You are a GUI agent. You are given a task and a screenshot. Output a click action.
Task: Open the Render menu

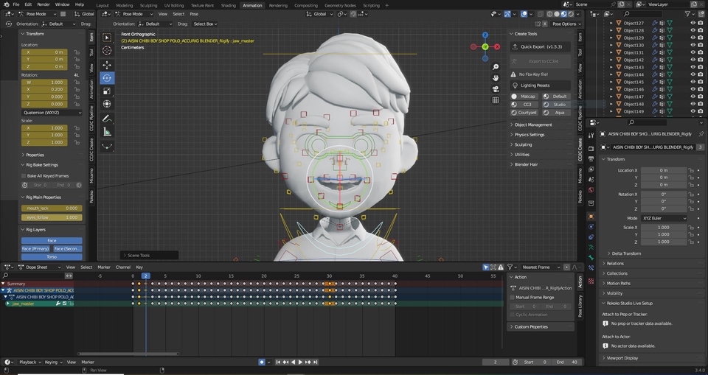[x=44, y=4]
